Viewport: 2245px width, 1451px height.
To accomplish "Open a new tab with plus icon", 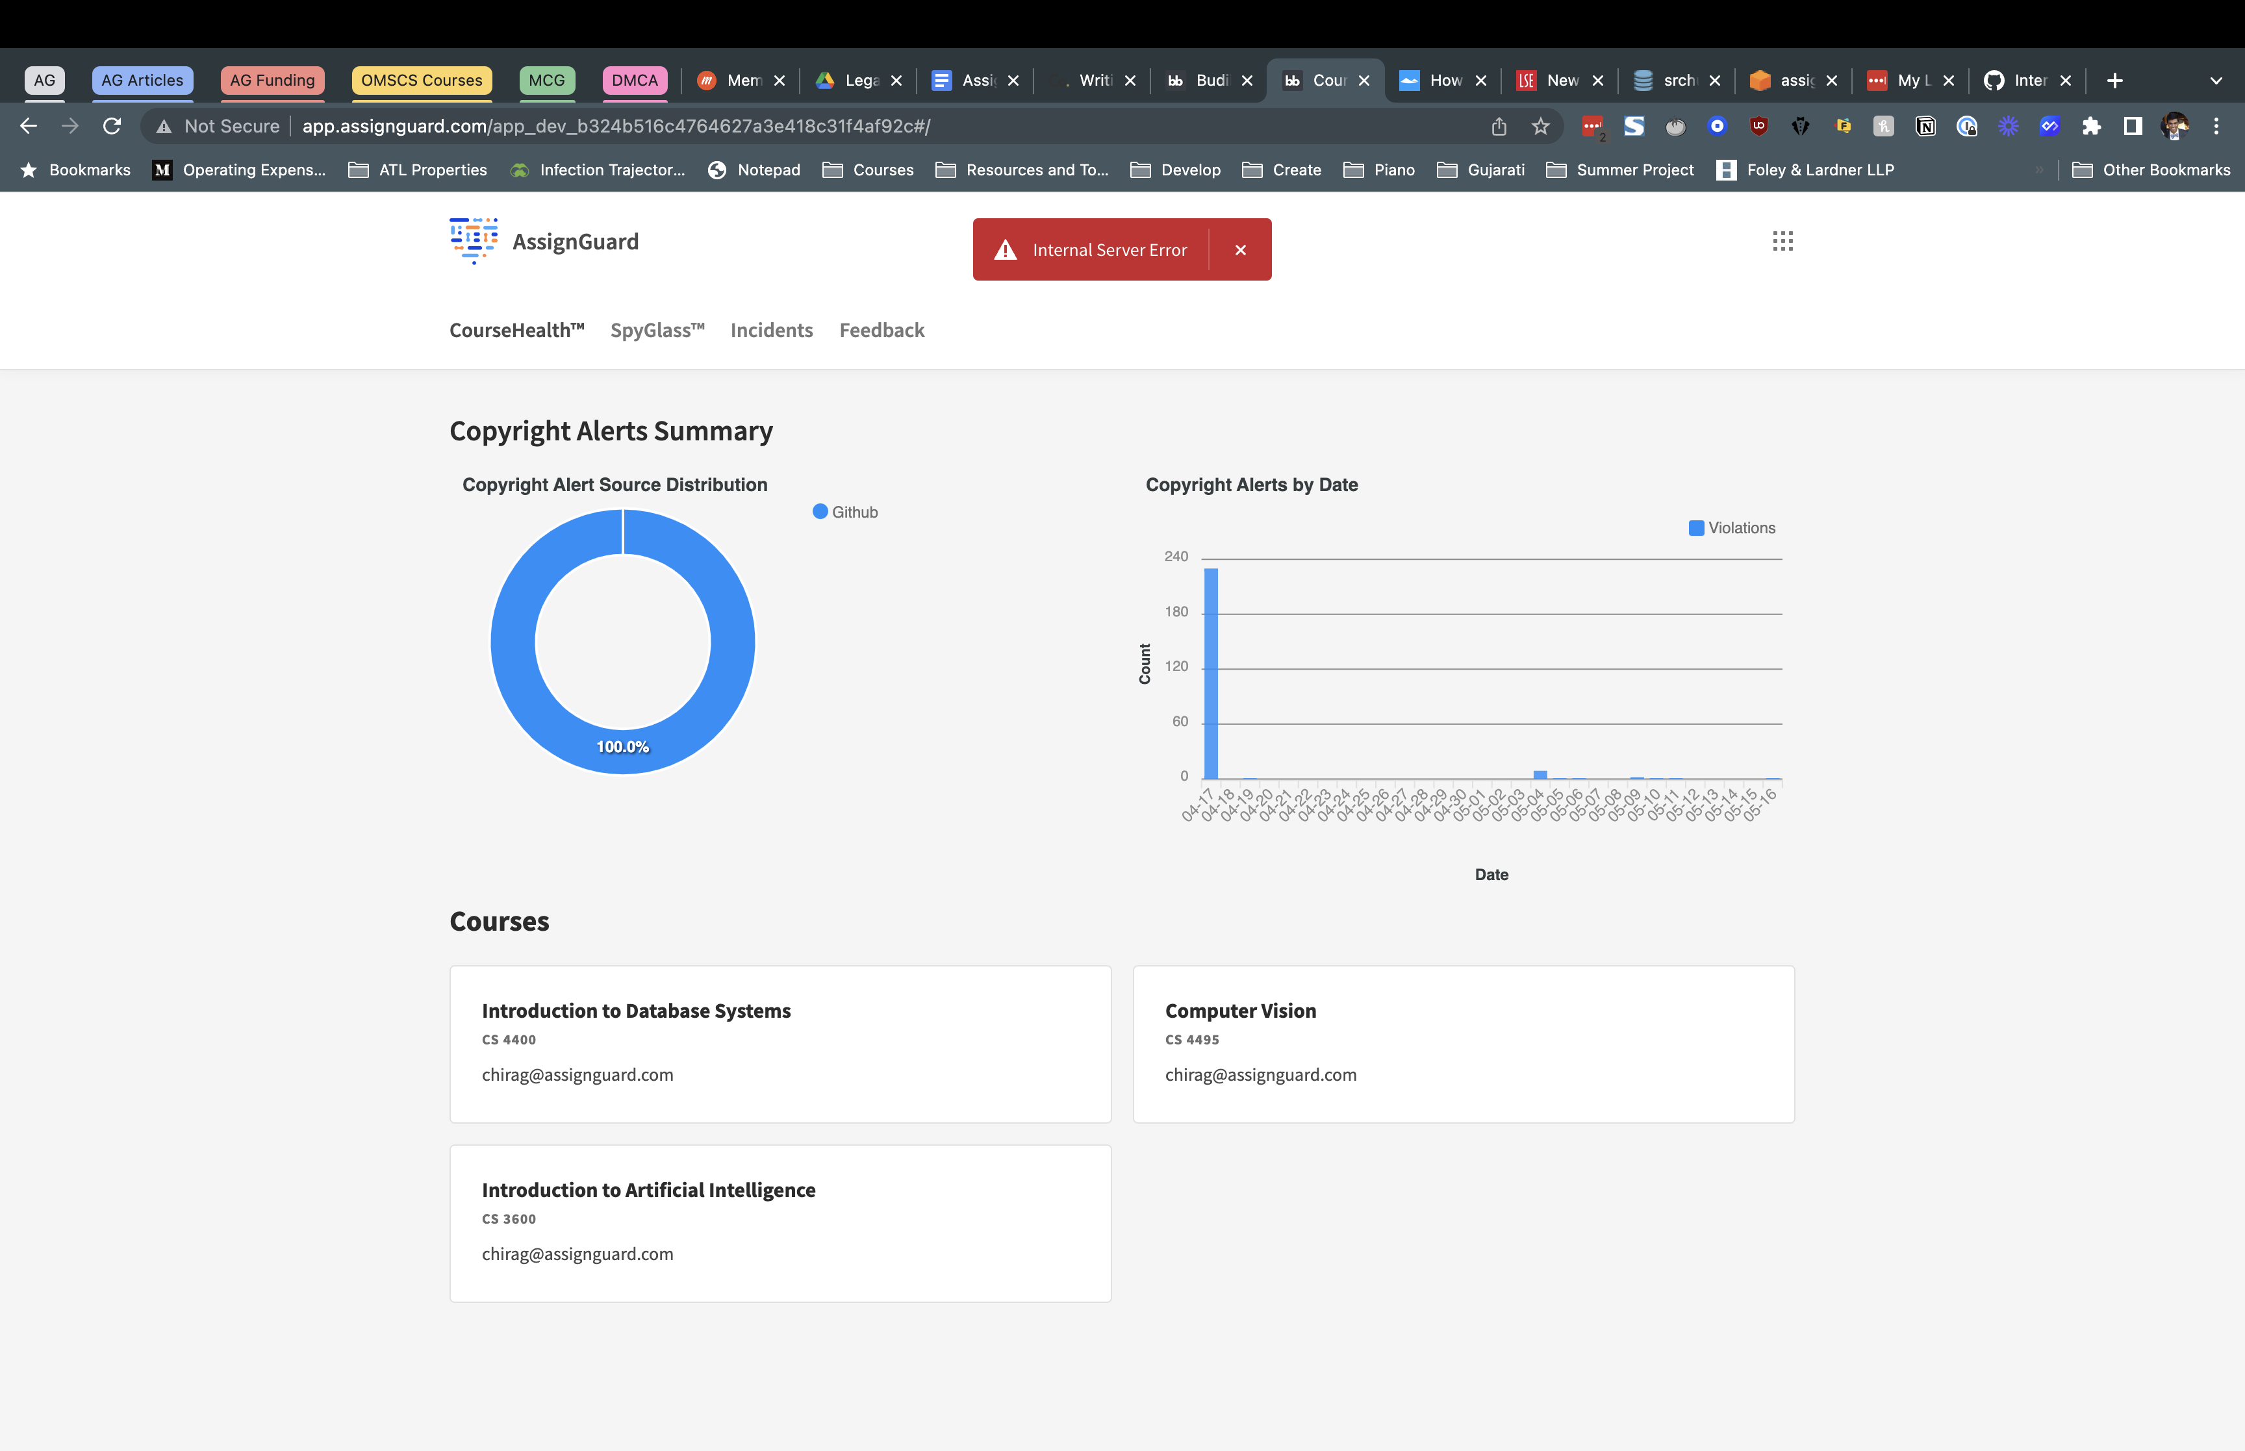I will 2115,80.
